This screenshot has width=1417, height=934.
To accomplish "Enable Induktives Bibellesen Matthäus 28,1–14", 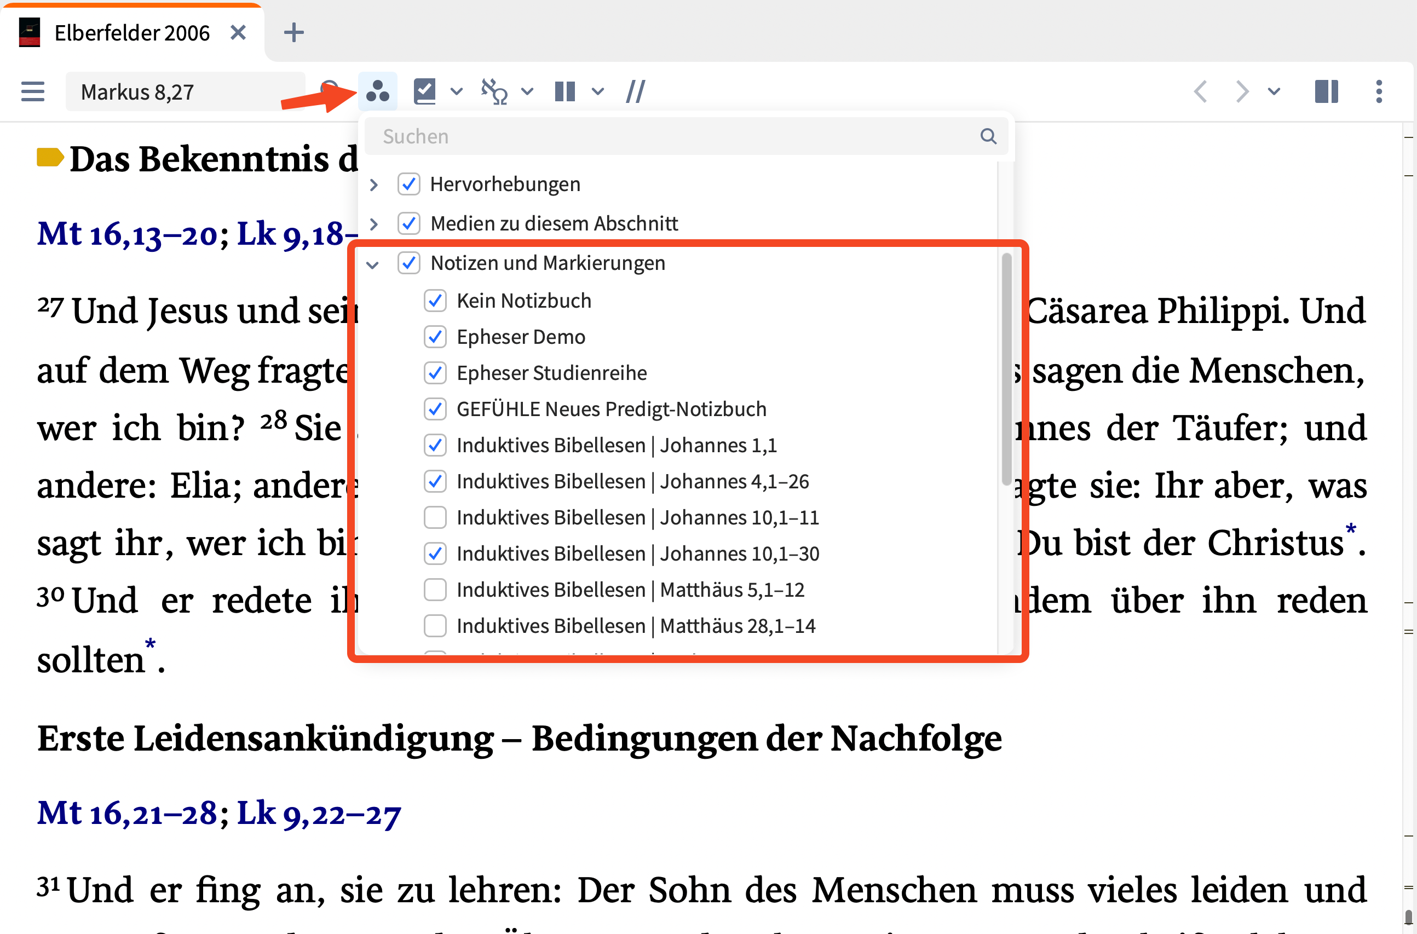I will coord(435,625).
